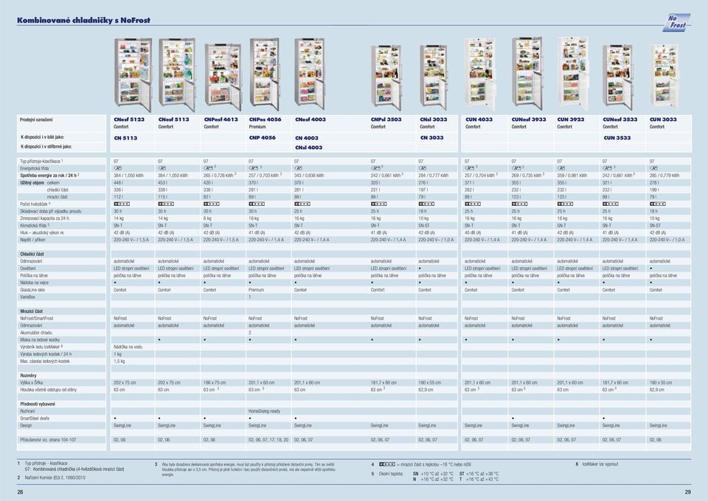Pick the CUNesf 3933 refrigerator photo

[527, 74]
